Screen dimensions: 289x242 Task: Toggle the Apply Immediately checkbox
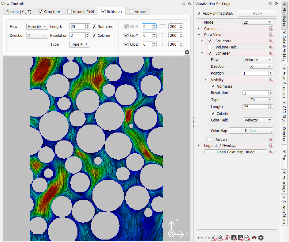(199, 13)
